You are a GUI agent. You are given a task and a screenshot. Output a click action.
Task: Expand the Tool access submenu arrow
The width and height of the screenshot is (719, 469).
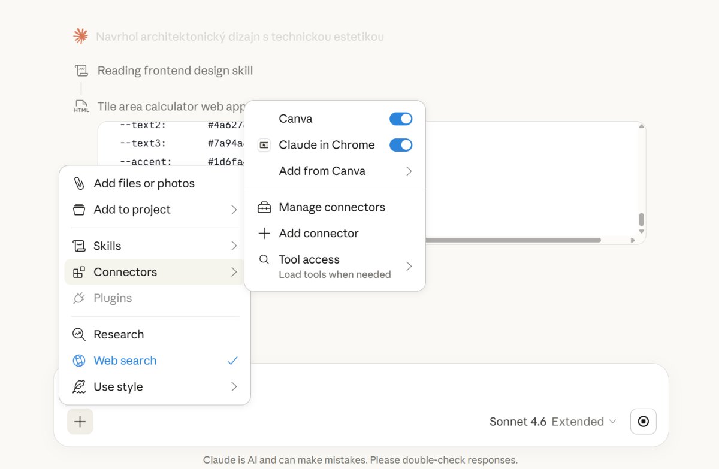point(409,266)
